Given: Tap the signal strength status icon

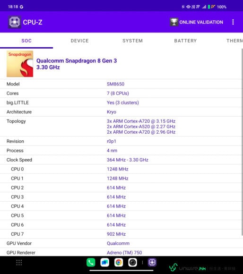Looking at the screenshot, I should (204, 7).
